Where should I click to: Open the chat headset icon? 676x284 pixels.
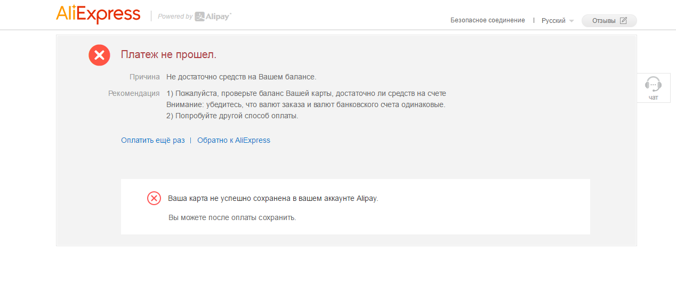653,84
